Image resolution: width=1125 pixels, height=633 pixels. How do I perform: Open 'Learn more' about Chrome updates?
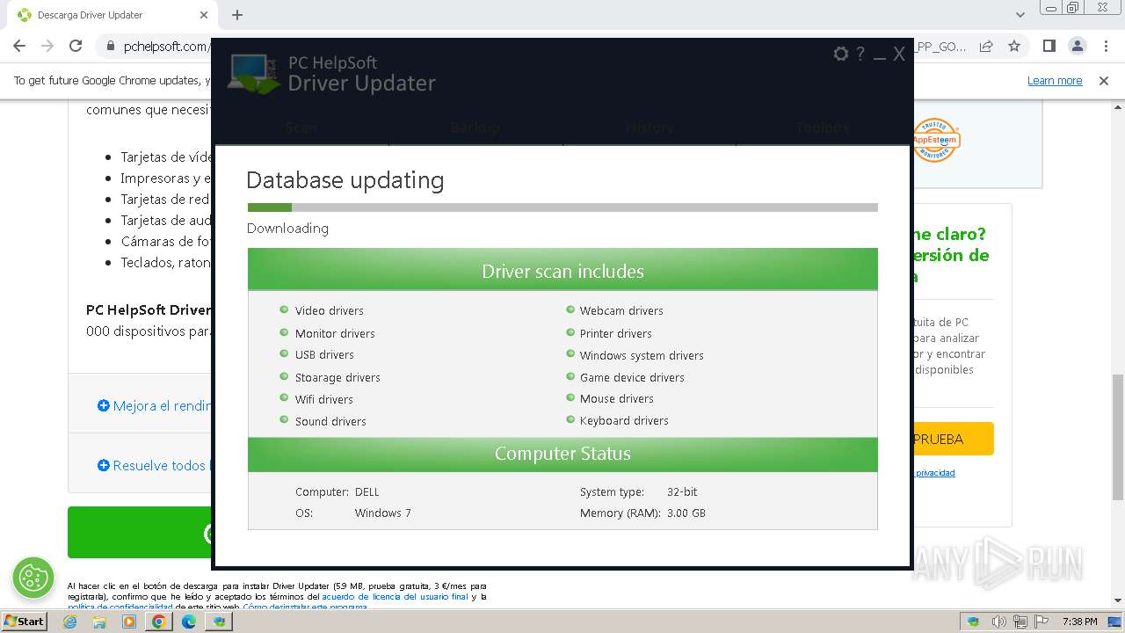pos(1055,81)
